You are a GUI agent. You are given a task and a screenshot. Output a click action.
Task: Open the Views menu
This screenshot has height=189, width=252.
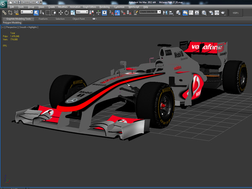pos(41,7)
